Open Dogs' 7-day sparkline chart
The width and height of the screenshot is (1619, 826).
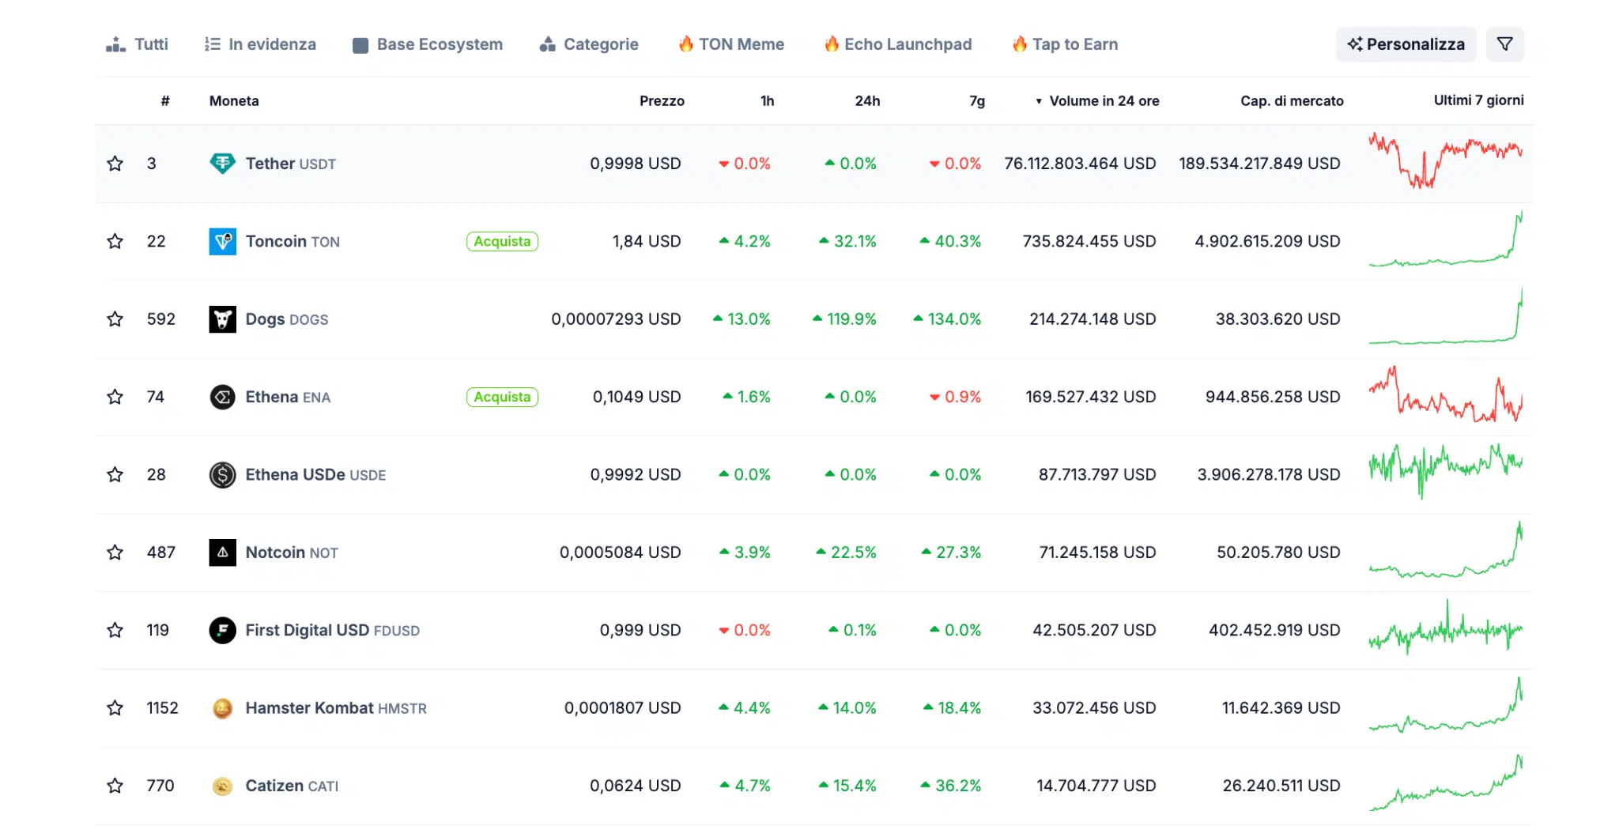tap(1446, 316)
